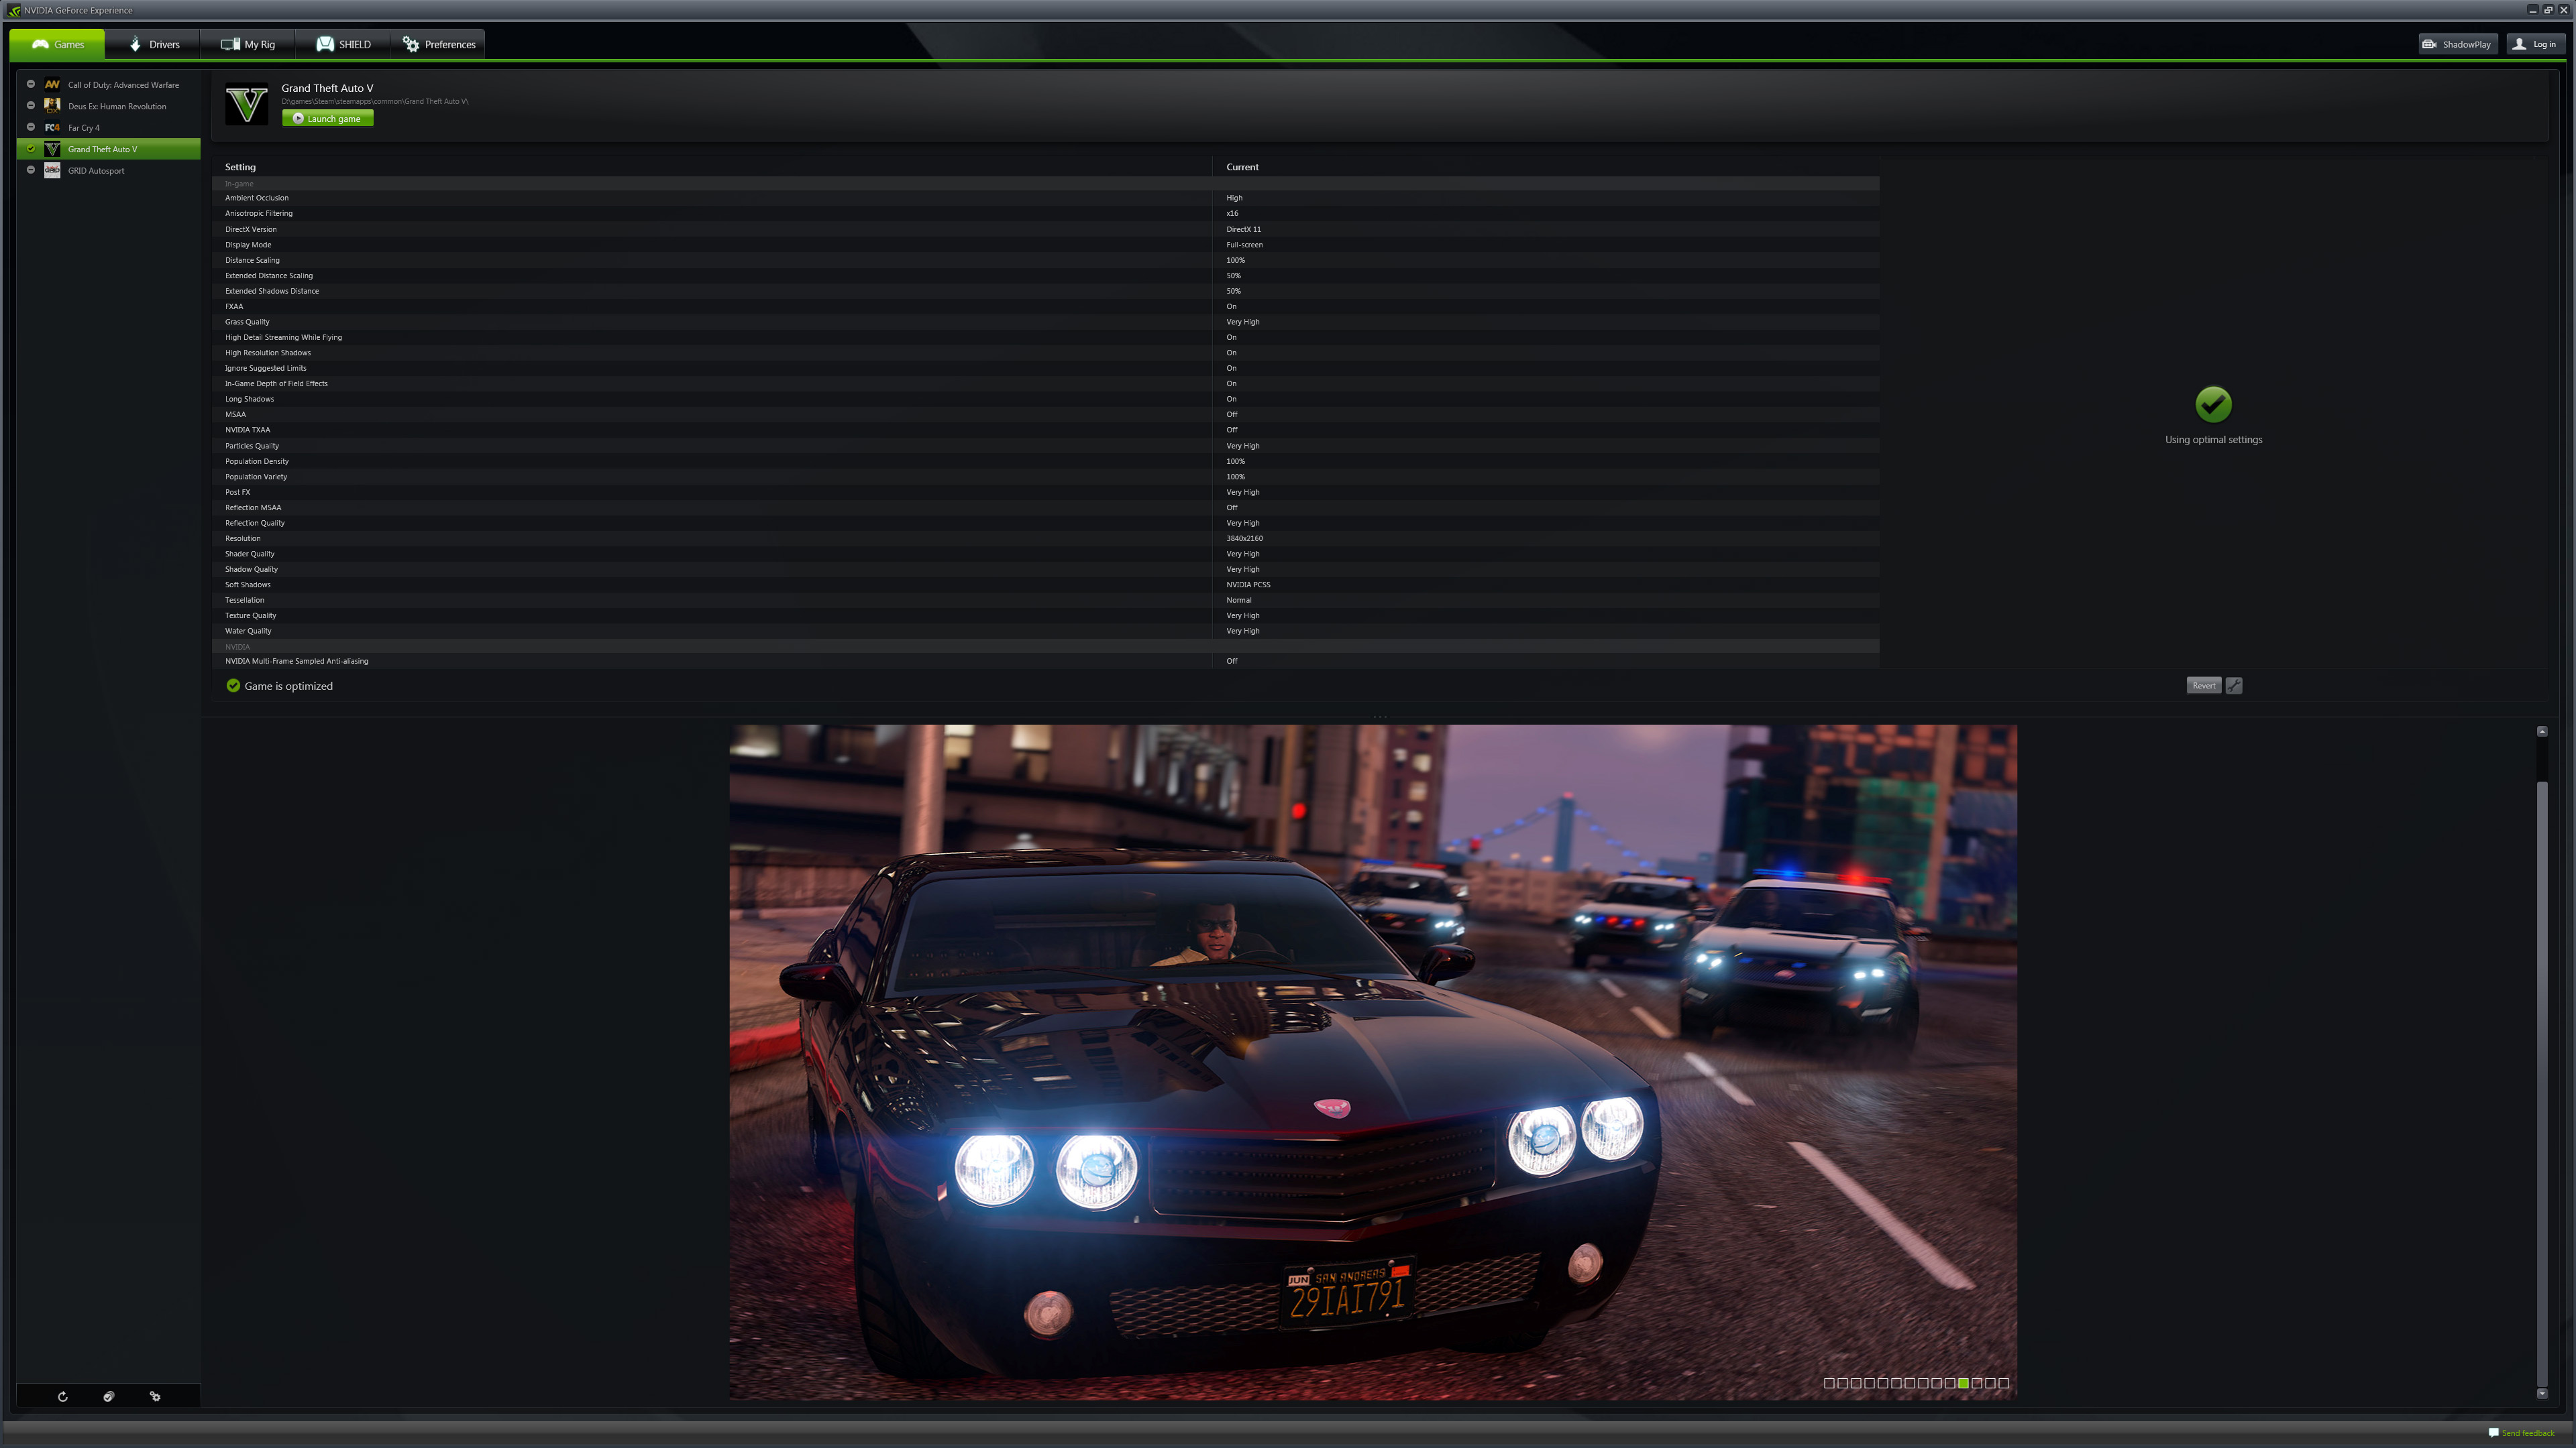Open ShadowPlay

coord(2457,44)
